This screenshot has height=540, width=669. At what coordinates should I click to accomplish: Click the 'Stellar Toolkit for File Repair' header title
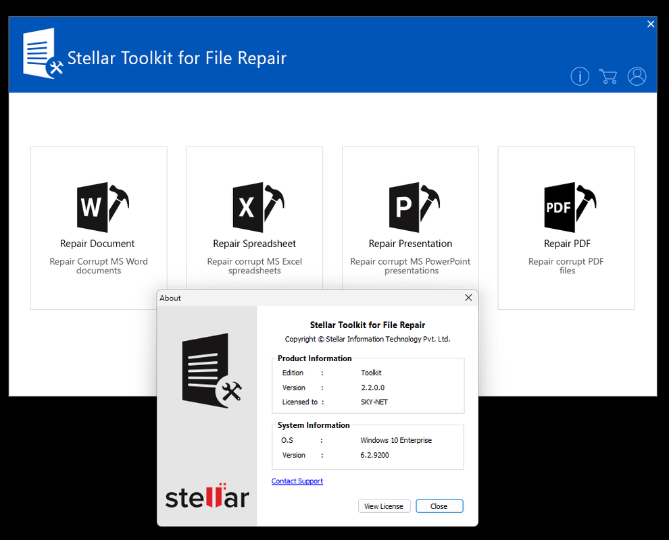click(177, 59)
